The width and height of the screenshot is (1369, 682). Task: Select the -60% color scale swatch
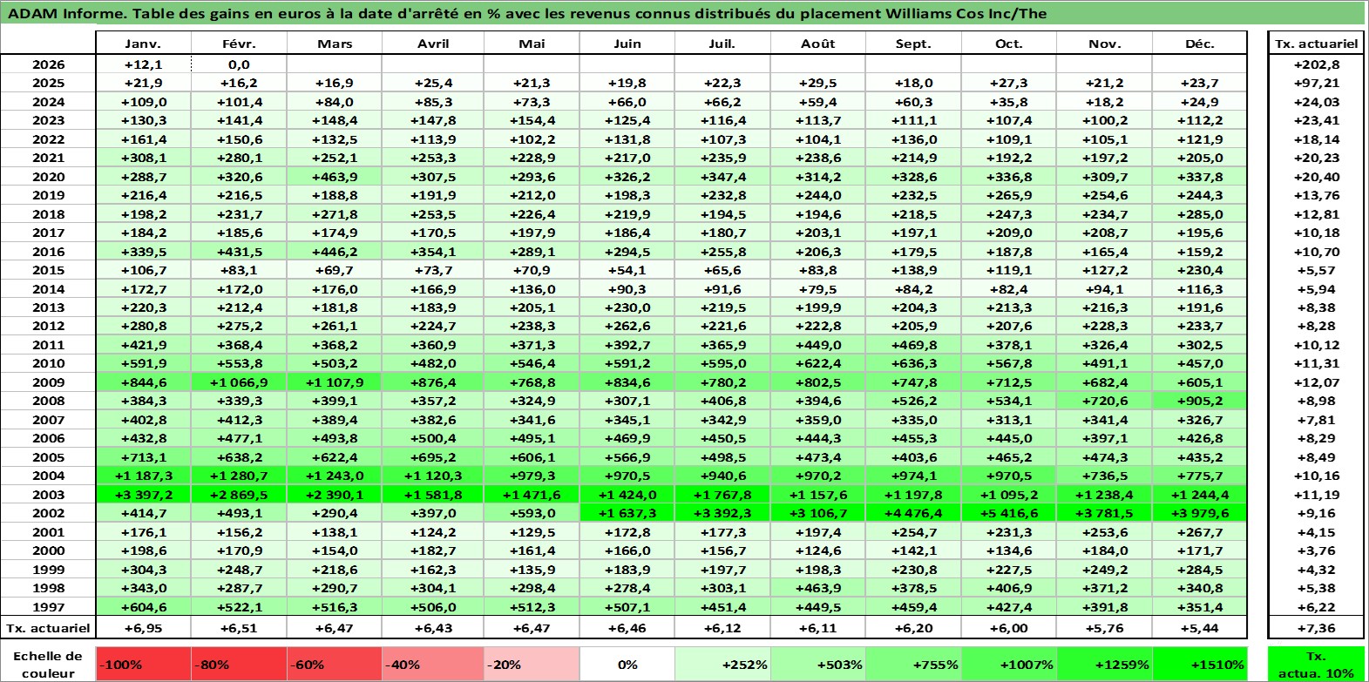pyautogui.click(x=335, y=664)
